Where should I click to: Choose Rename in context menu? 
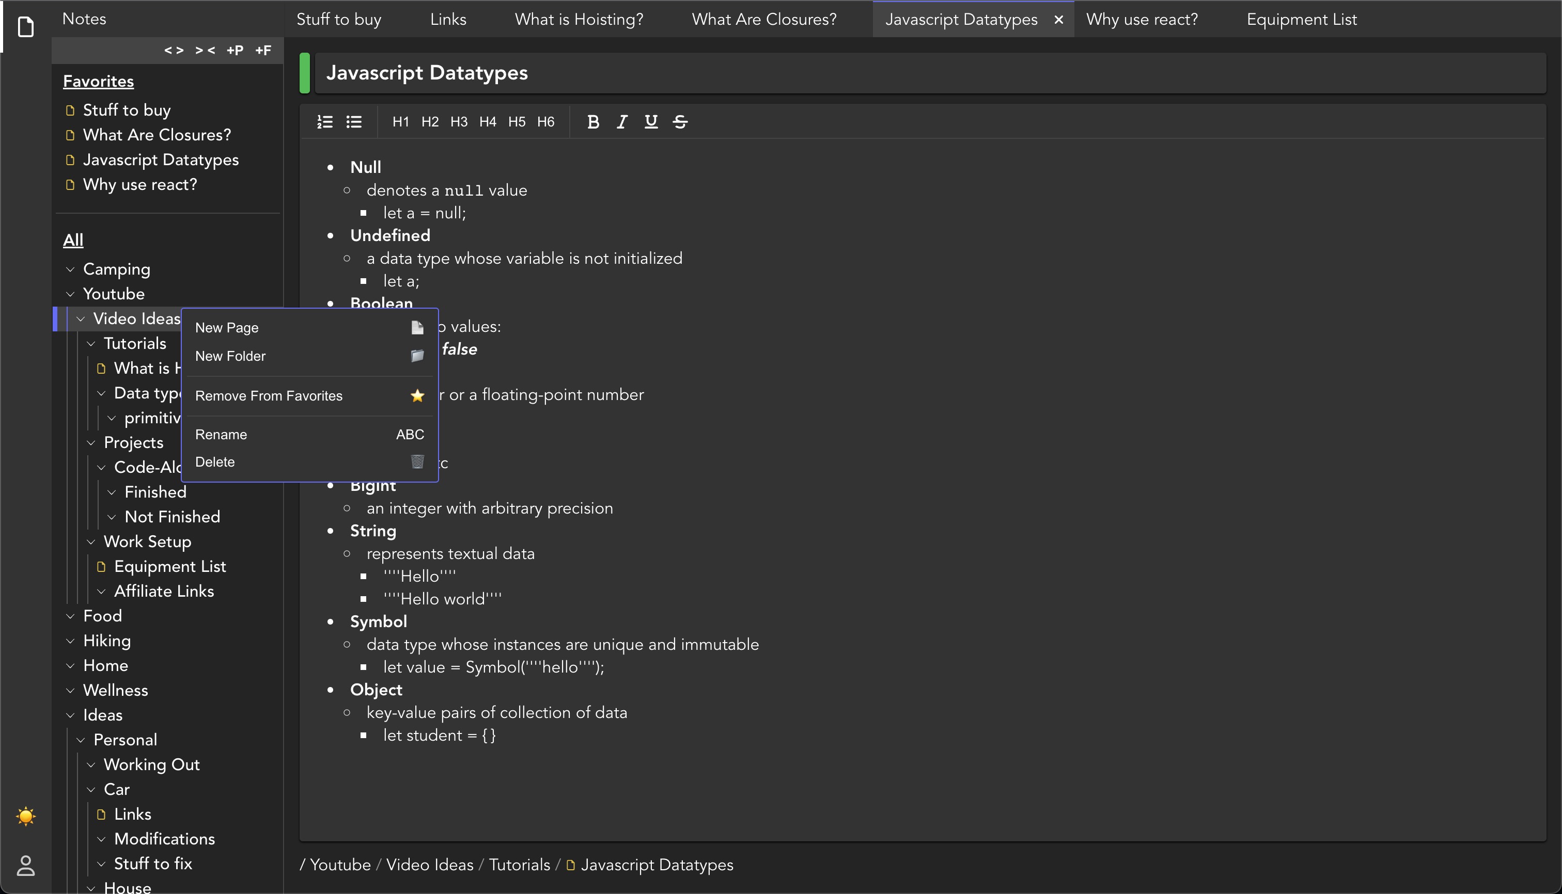pyautogui.click(x=309, y=434)
